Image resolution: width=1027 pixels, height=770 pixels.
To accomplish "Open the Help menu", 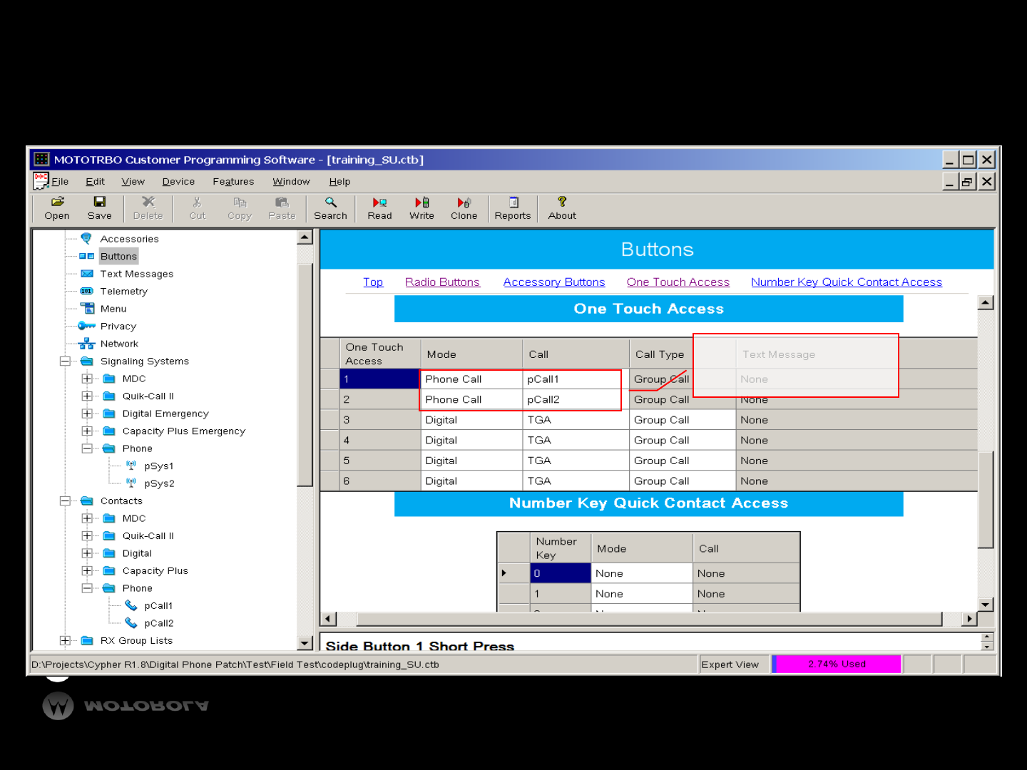I will point(339,181).
